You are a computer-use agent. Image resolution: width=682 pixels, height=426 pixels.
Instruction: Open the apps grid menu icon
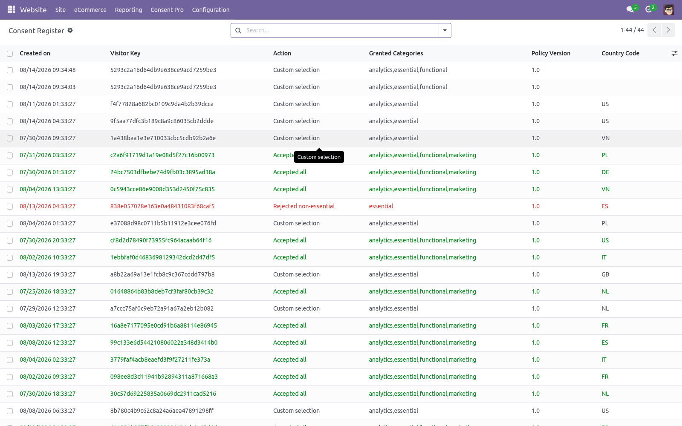[x=11, y=9]
